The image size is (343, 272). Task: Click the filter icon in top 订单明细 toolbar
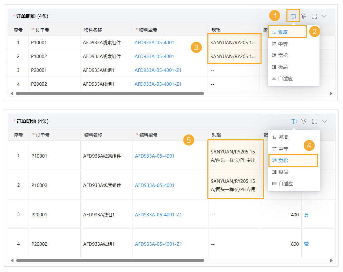tap(304, 16)
